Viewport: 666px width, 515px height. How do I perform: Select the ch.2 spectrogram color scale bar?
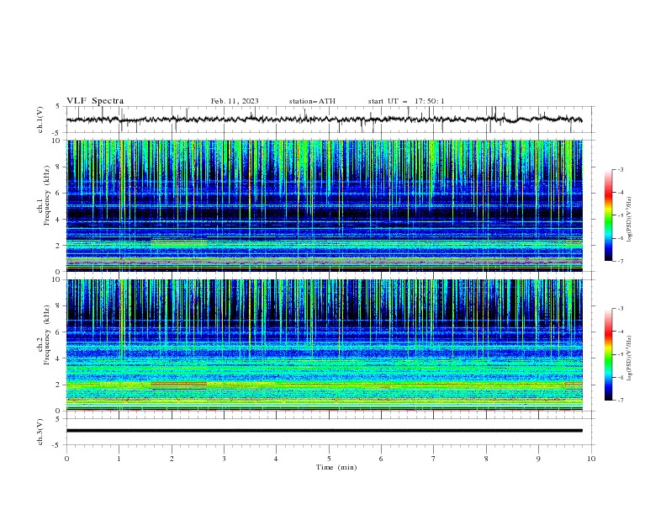[x=608, y=354]
